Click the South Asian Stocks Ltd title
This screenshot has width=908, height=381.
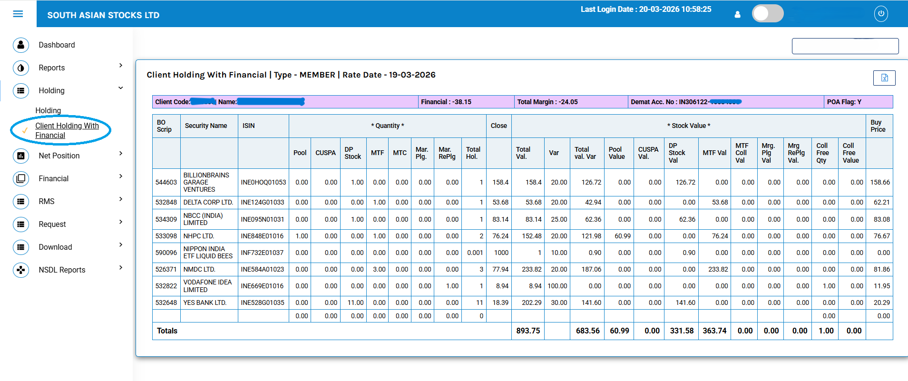tap(103, 15)
